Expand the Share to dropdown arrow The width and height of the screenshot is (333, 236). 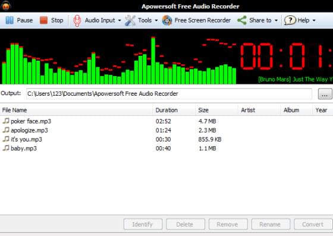click(x=276, y=21)
